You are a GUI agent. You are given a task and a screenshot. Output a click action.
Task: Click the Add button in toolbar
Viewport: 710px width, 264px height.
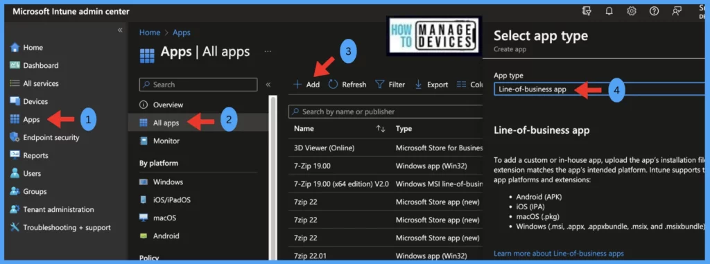(x=306, y=85)
